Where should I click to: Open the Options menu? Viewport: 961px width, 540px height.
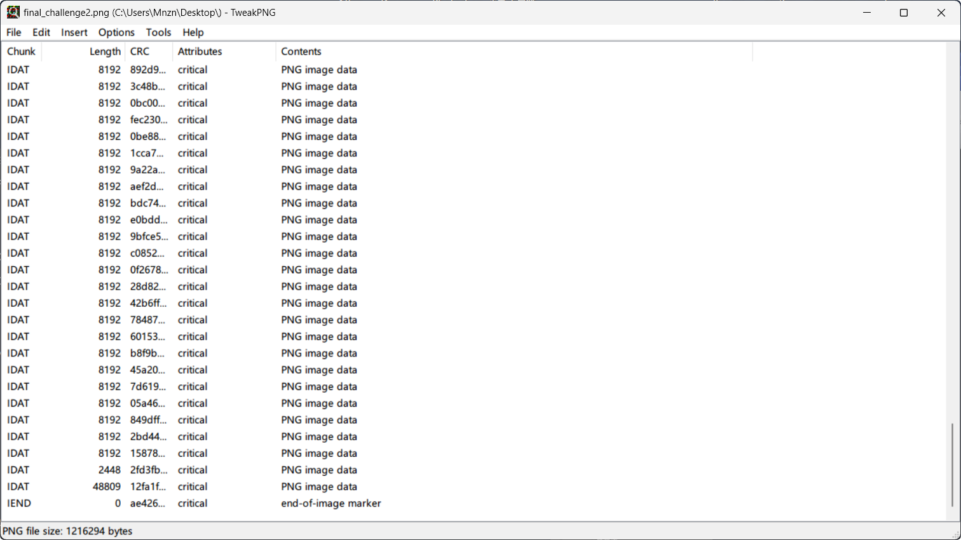[x=116, y=32]
